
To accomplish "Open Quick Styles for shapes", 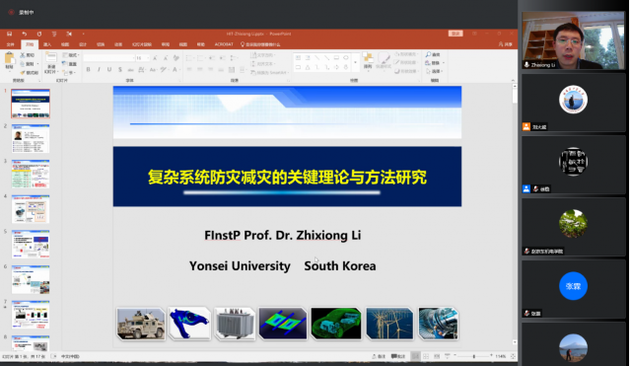I will pos(384,60).
